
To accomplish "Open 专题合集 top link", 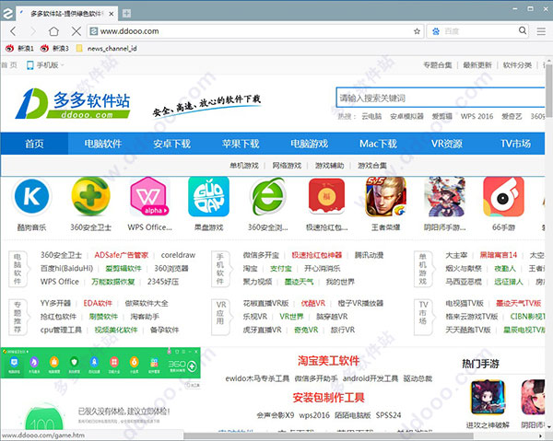I will point(438,65).
